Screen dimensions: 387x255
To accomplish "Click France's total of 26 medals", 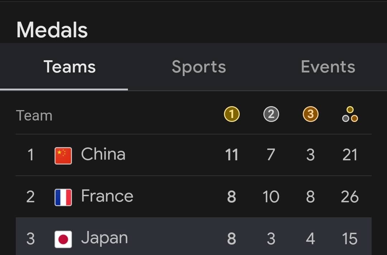I will tap(350, 197).
